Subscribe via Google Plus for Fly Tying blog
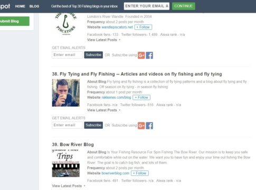Image resolution: width=256 pixels, height=190 pixels. tap(141, 126)
